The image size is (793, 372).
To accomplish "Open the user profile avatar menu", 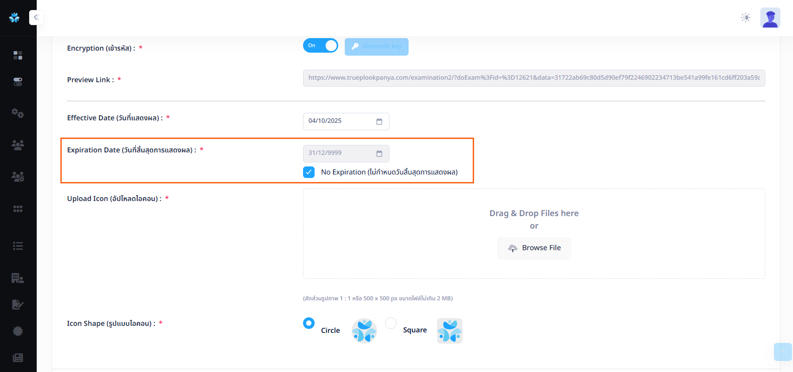I will (x=770, y=18).
